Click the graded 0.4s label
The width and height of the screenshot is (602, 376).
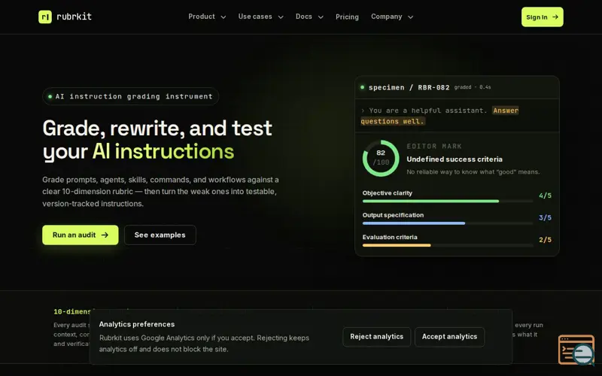[x=473, y=87]
